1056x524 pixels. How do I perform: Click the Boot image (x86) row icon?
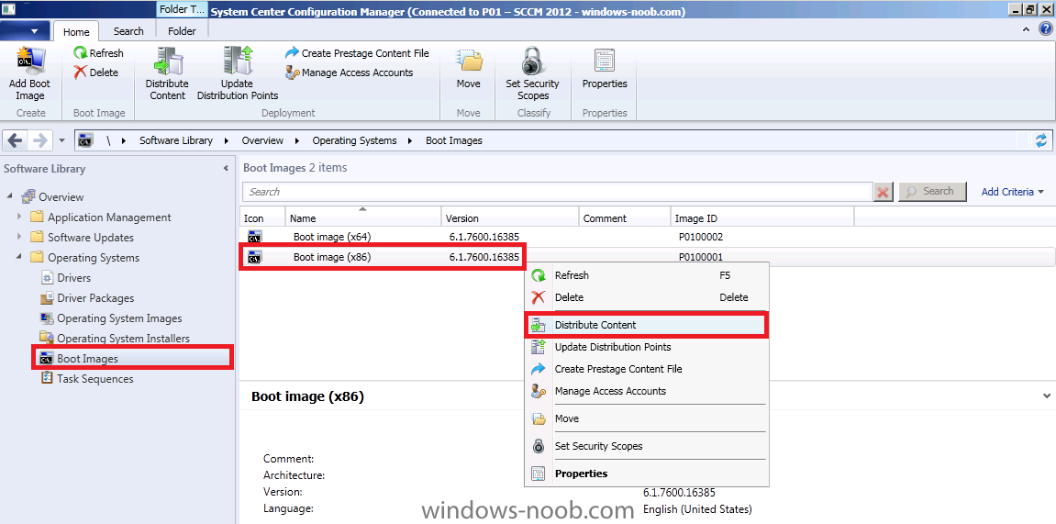click(254, 257)
